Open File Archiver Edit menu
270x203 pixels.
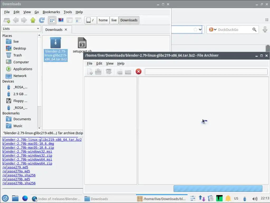(x=99, y=63)
